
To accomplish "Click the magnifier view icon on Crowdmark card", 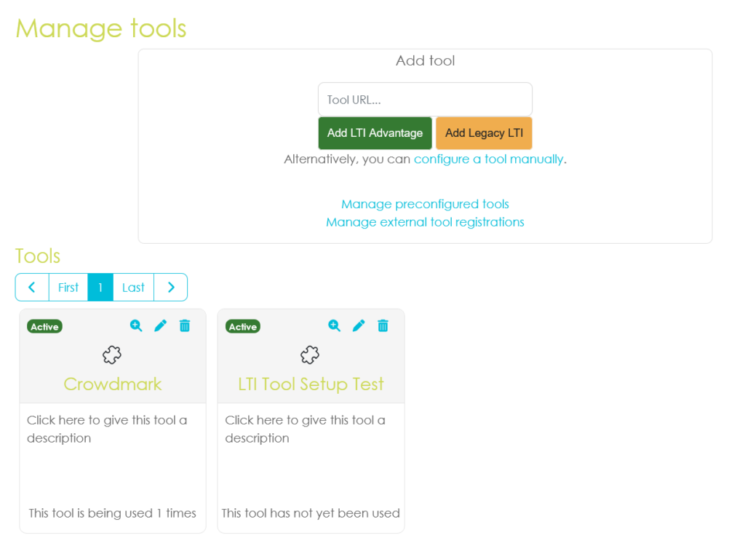I will pos(136,325).
